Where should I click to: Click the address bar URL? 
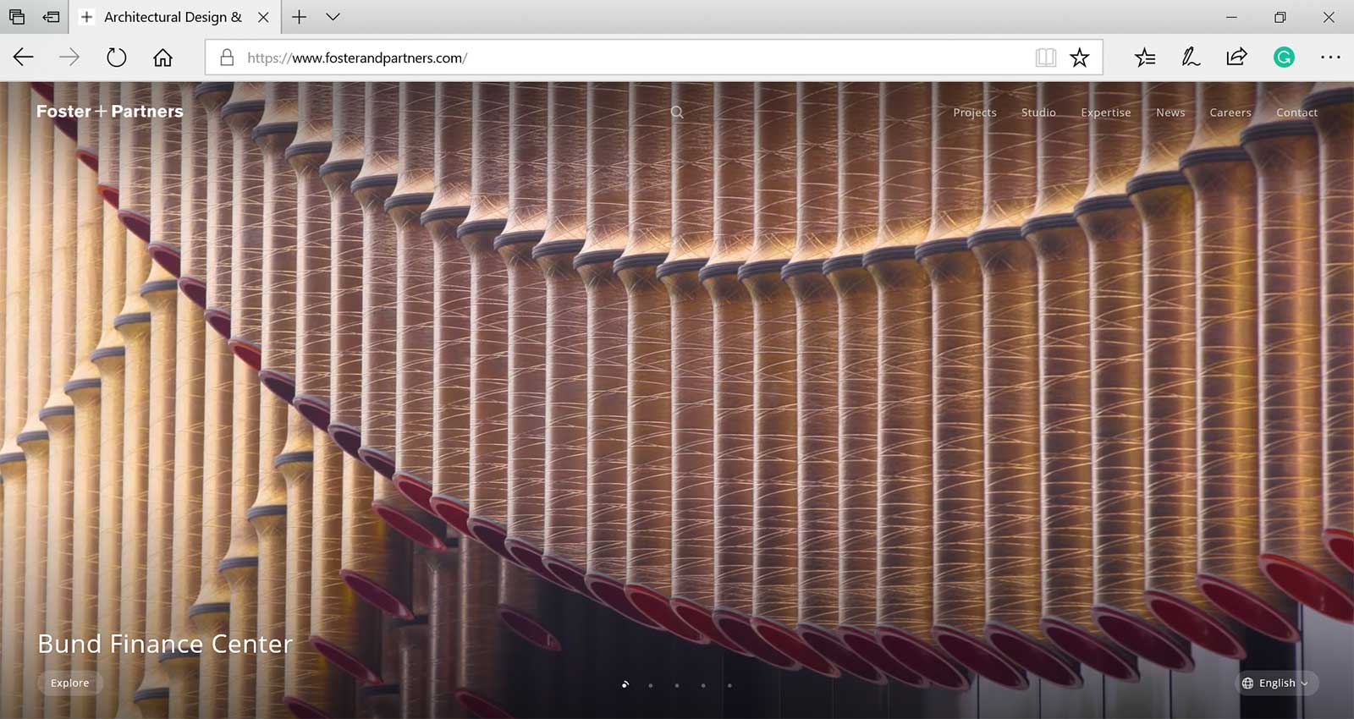(x=357, y=58)
